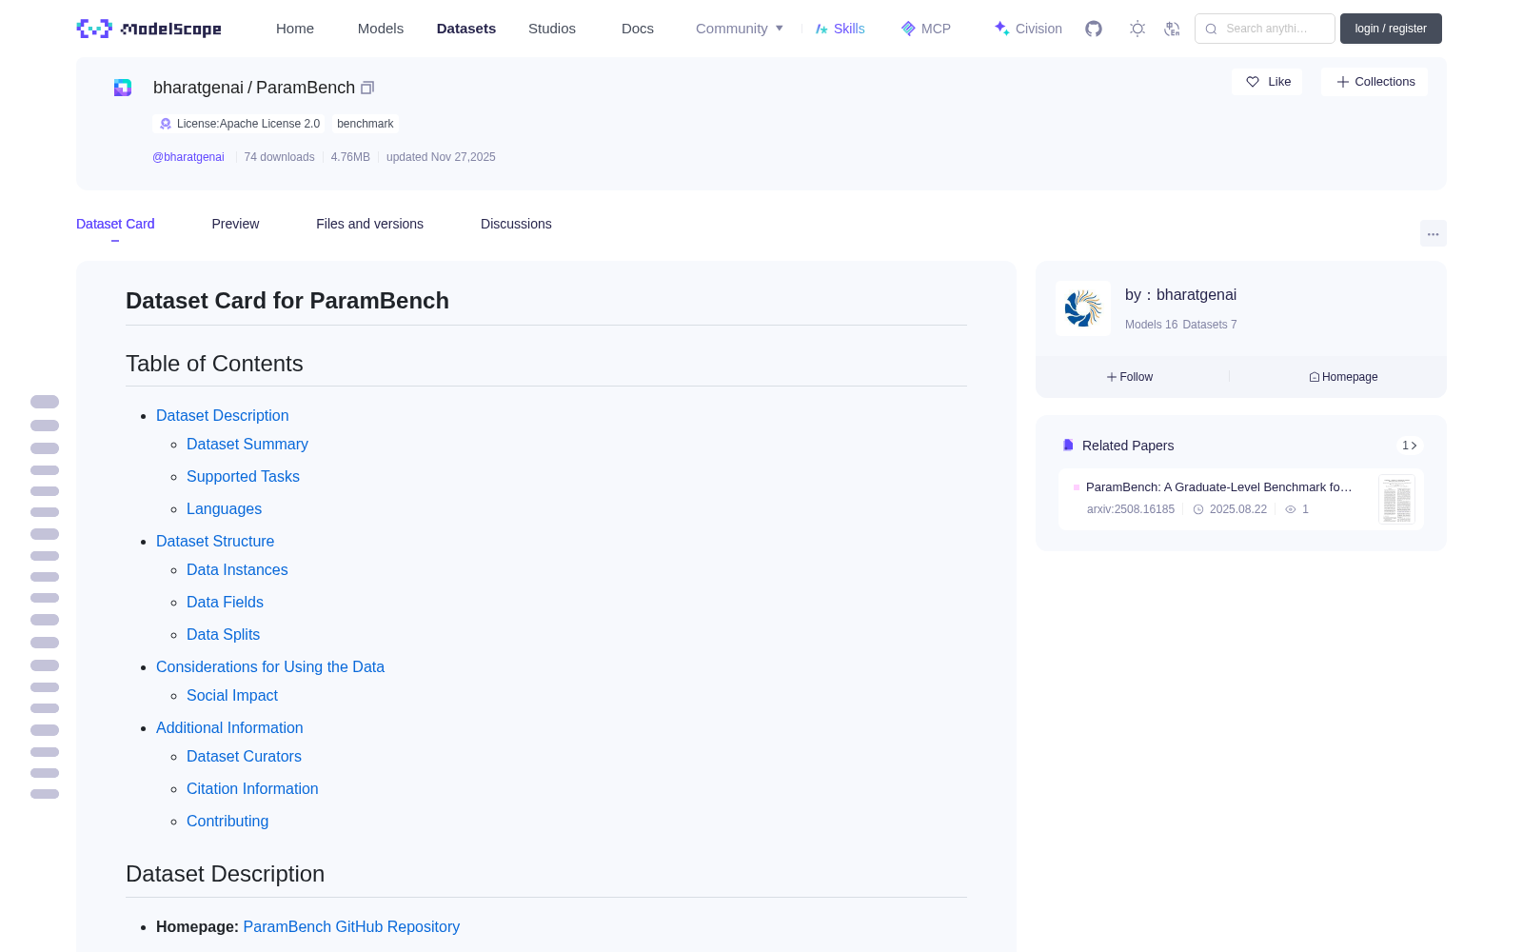This screenshot has height=952, width=1523.
Task: Follow the bharatgenai organization
Action: point(1130,377)
